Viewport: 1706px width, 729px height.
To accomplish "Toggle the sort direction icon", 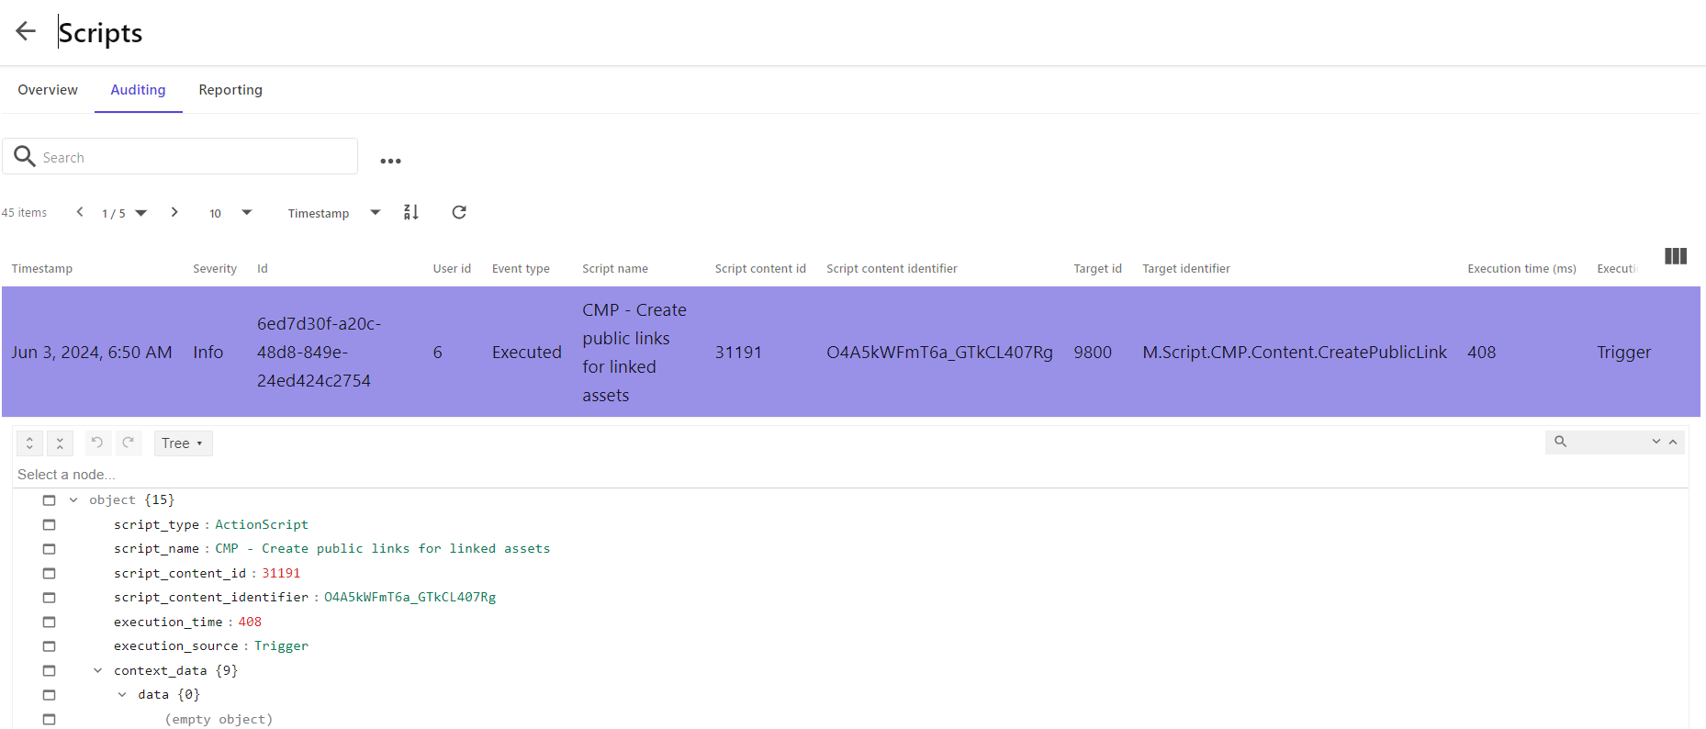I will 411,212.
